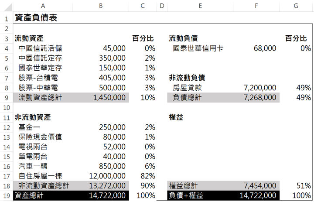Click the 7,268,000 total cell
Viewport: 314px width, 202px height.
tap(256, 98)
